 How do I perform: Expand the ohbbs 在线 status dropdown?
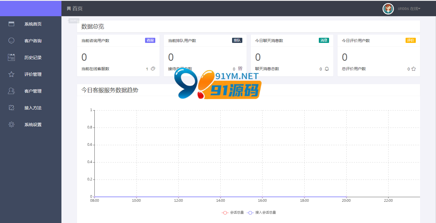tap(409, 9)
